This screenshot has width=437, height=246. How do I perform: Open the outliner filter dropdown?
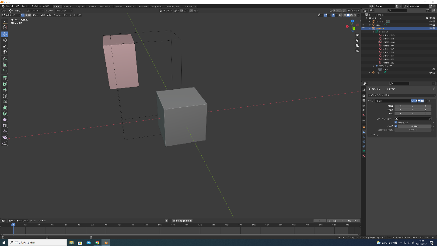[428, 11]
